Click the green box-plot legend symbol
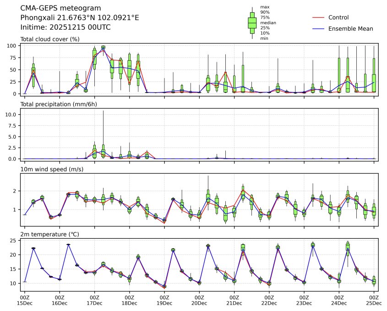This screenshot has width=387, height=311. point(252,22)
